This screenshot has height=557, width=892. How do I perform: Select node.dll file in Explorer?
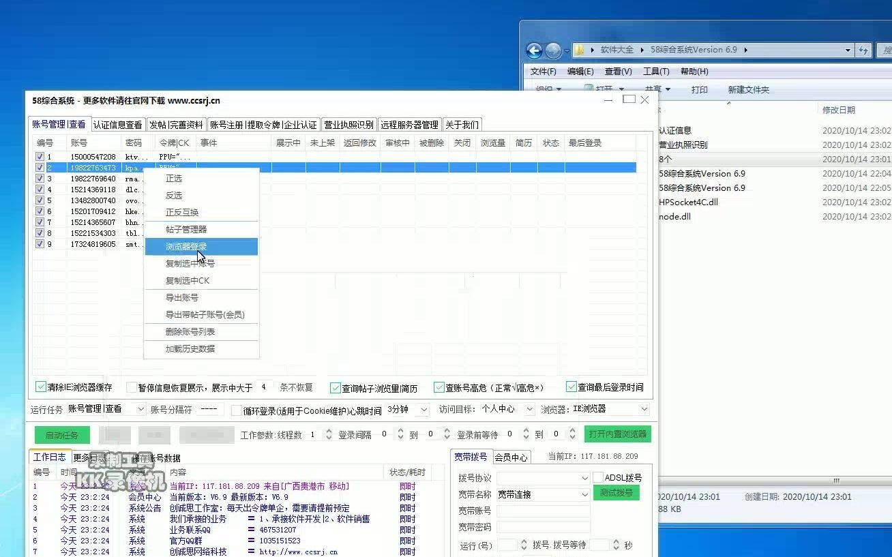tap(674, 216)
